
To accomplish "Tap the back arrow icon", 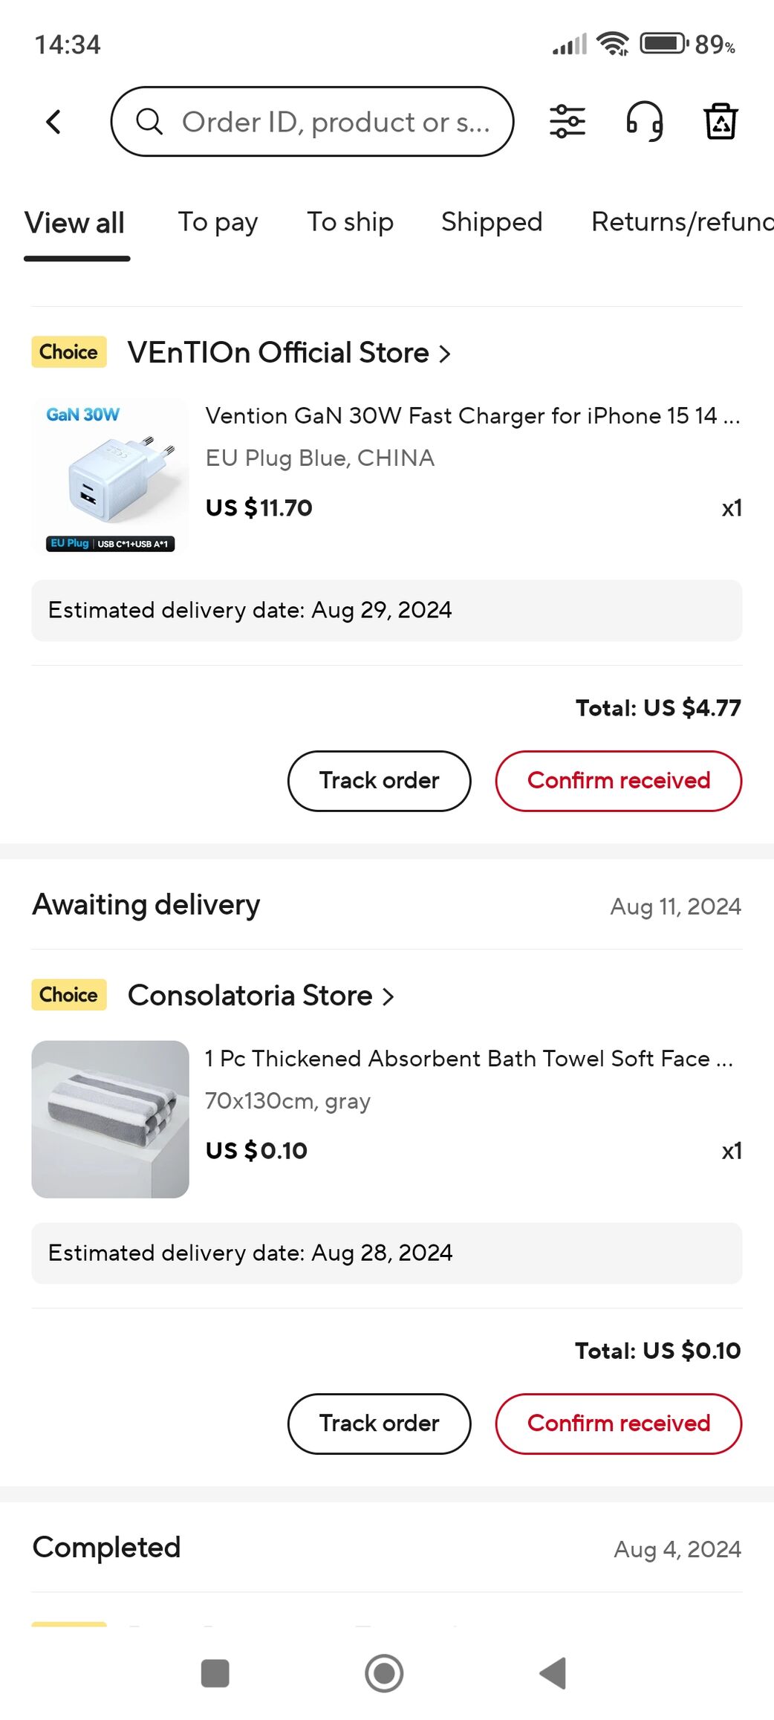I will (53, 122).
